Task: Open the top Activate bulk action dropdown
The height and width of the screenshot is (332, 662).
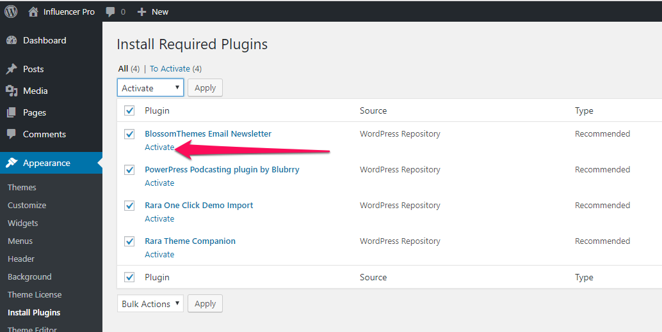Action: [150, 88]
